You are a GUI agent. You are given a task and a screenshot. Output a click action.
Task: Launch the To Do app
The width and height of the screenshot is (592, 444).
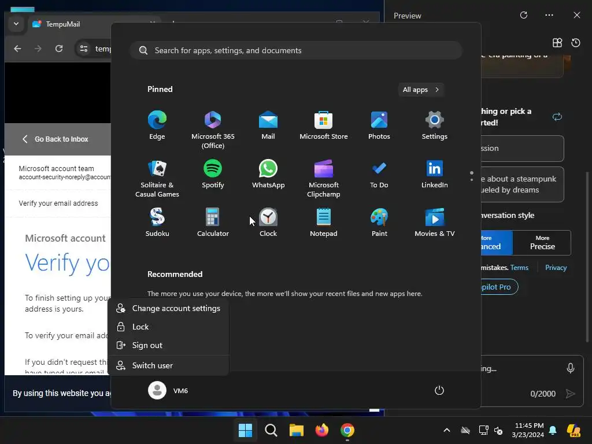379,174
